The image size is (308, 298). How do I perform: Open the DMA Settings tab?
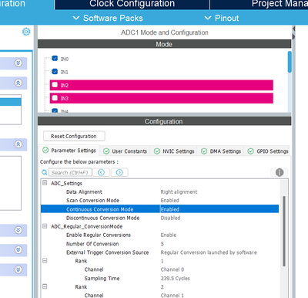[x=221, y=151]
